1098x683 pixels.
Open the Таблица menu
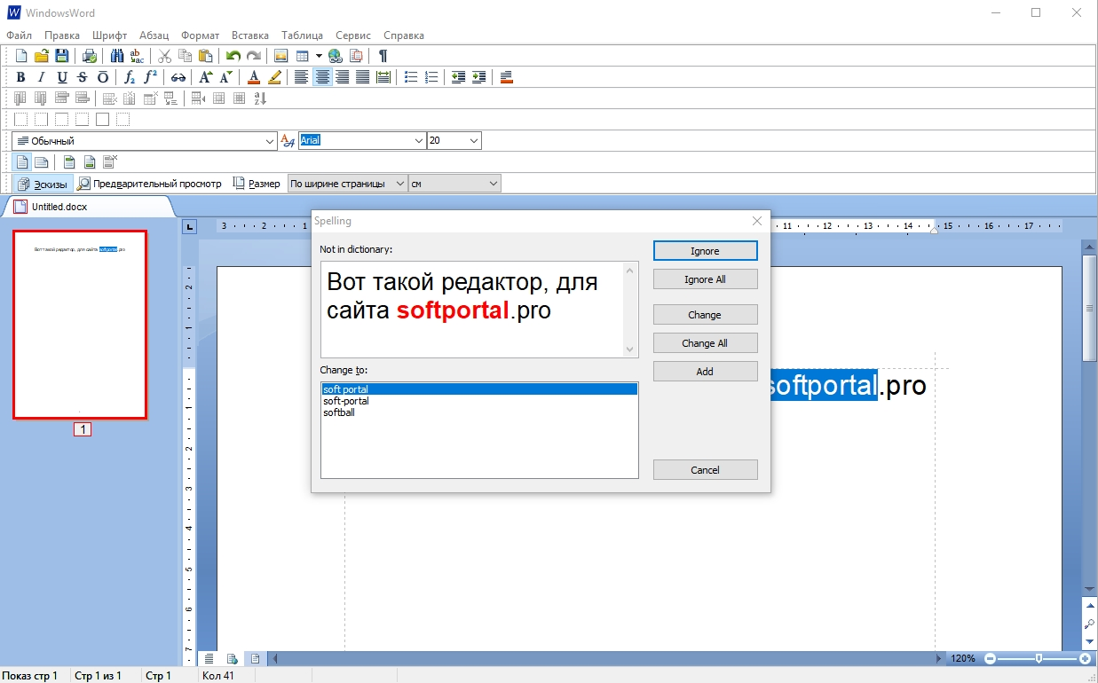click(303, 35)
